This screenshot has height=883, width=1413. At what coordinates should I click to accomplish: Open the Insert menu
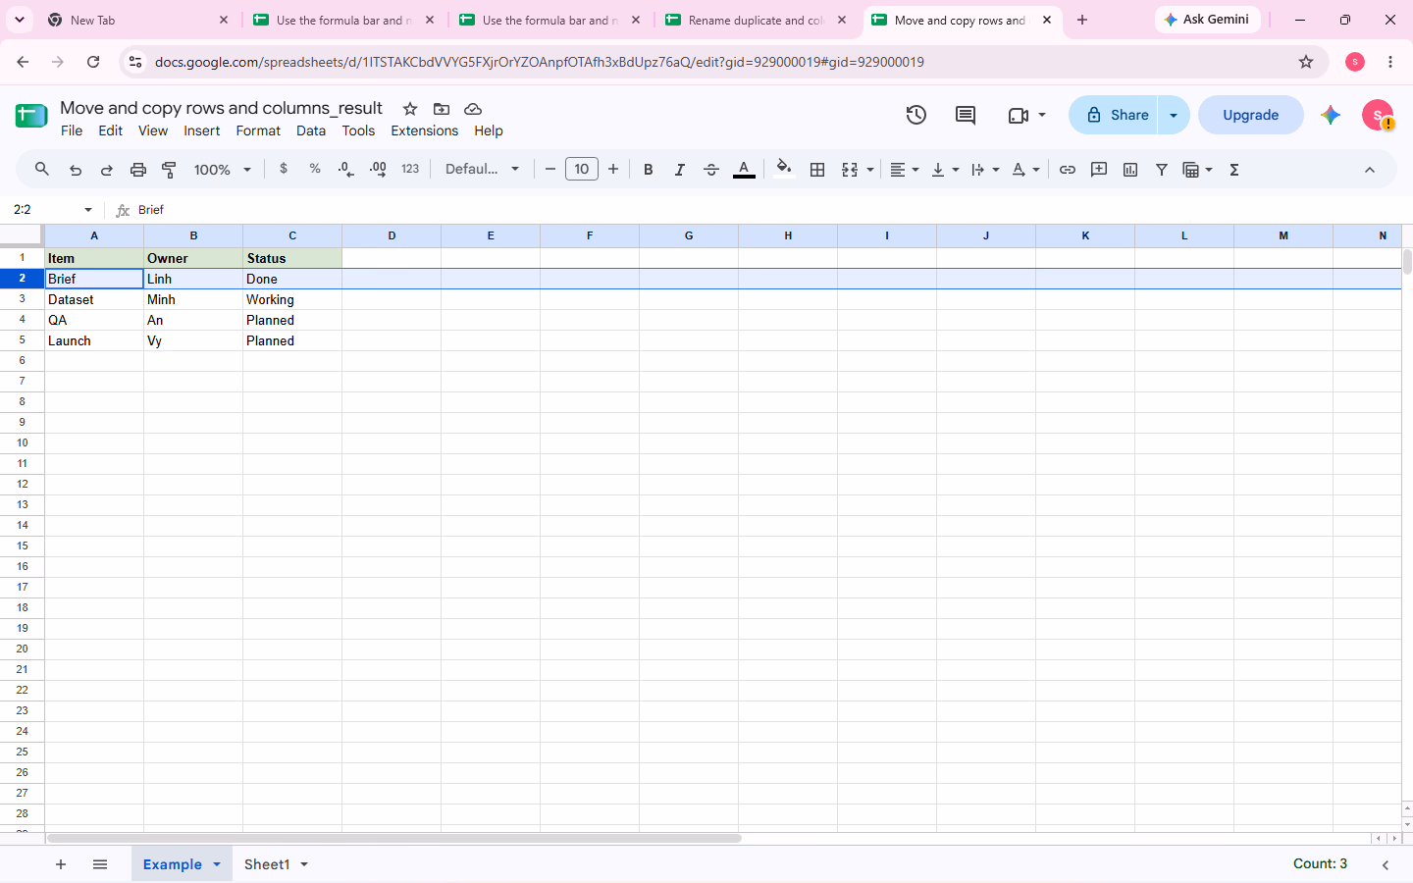point(202,130)
